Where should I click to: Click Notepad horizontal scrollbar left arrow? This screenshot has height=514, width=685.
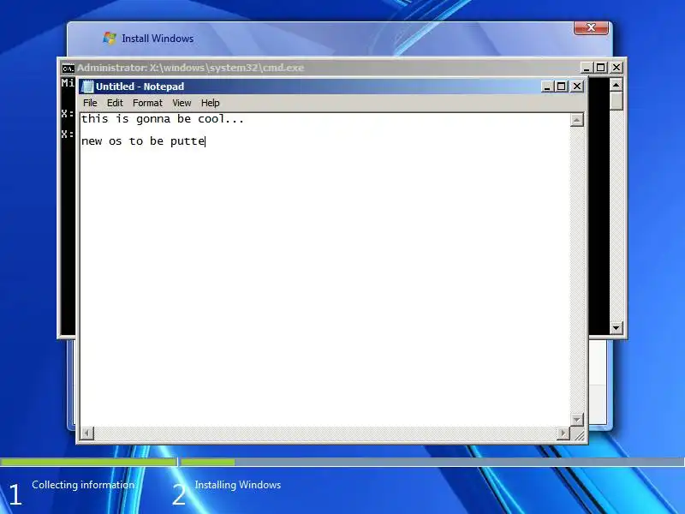[x=87, y=433]
